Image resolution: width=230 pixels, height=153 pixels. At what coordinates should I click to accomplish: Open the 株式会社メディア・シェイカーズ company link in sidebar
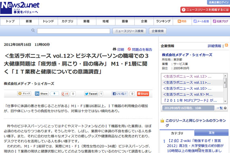click(x=187, y=55)
